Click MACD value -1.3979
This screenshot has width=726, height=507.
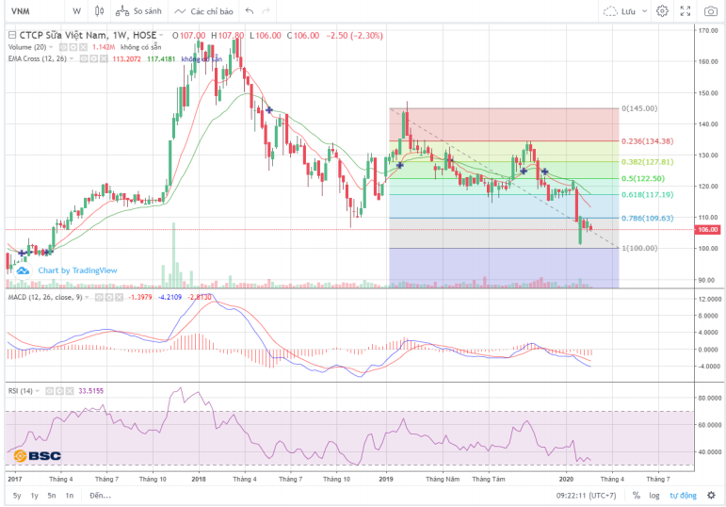pyautogui.click(x=139, y=297)
